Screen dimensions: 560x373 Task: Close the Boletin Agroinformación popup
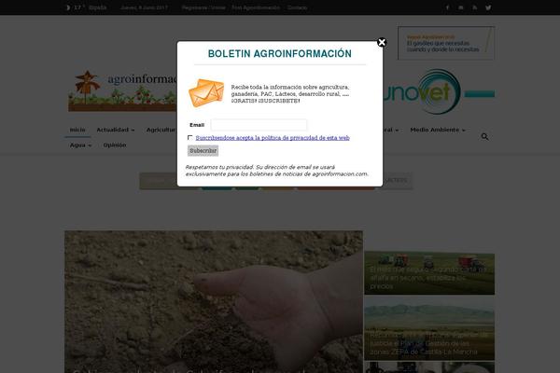(382, 43)
